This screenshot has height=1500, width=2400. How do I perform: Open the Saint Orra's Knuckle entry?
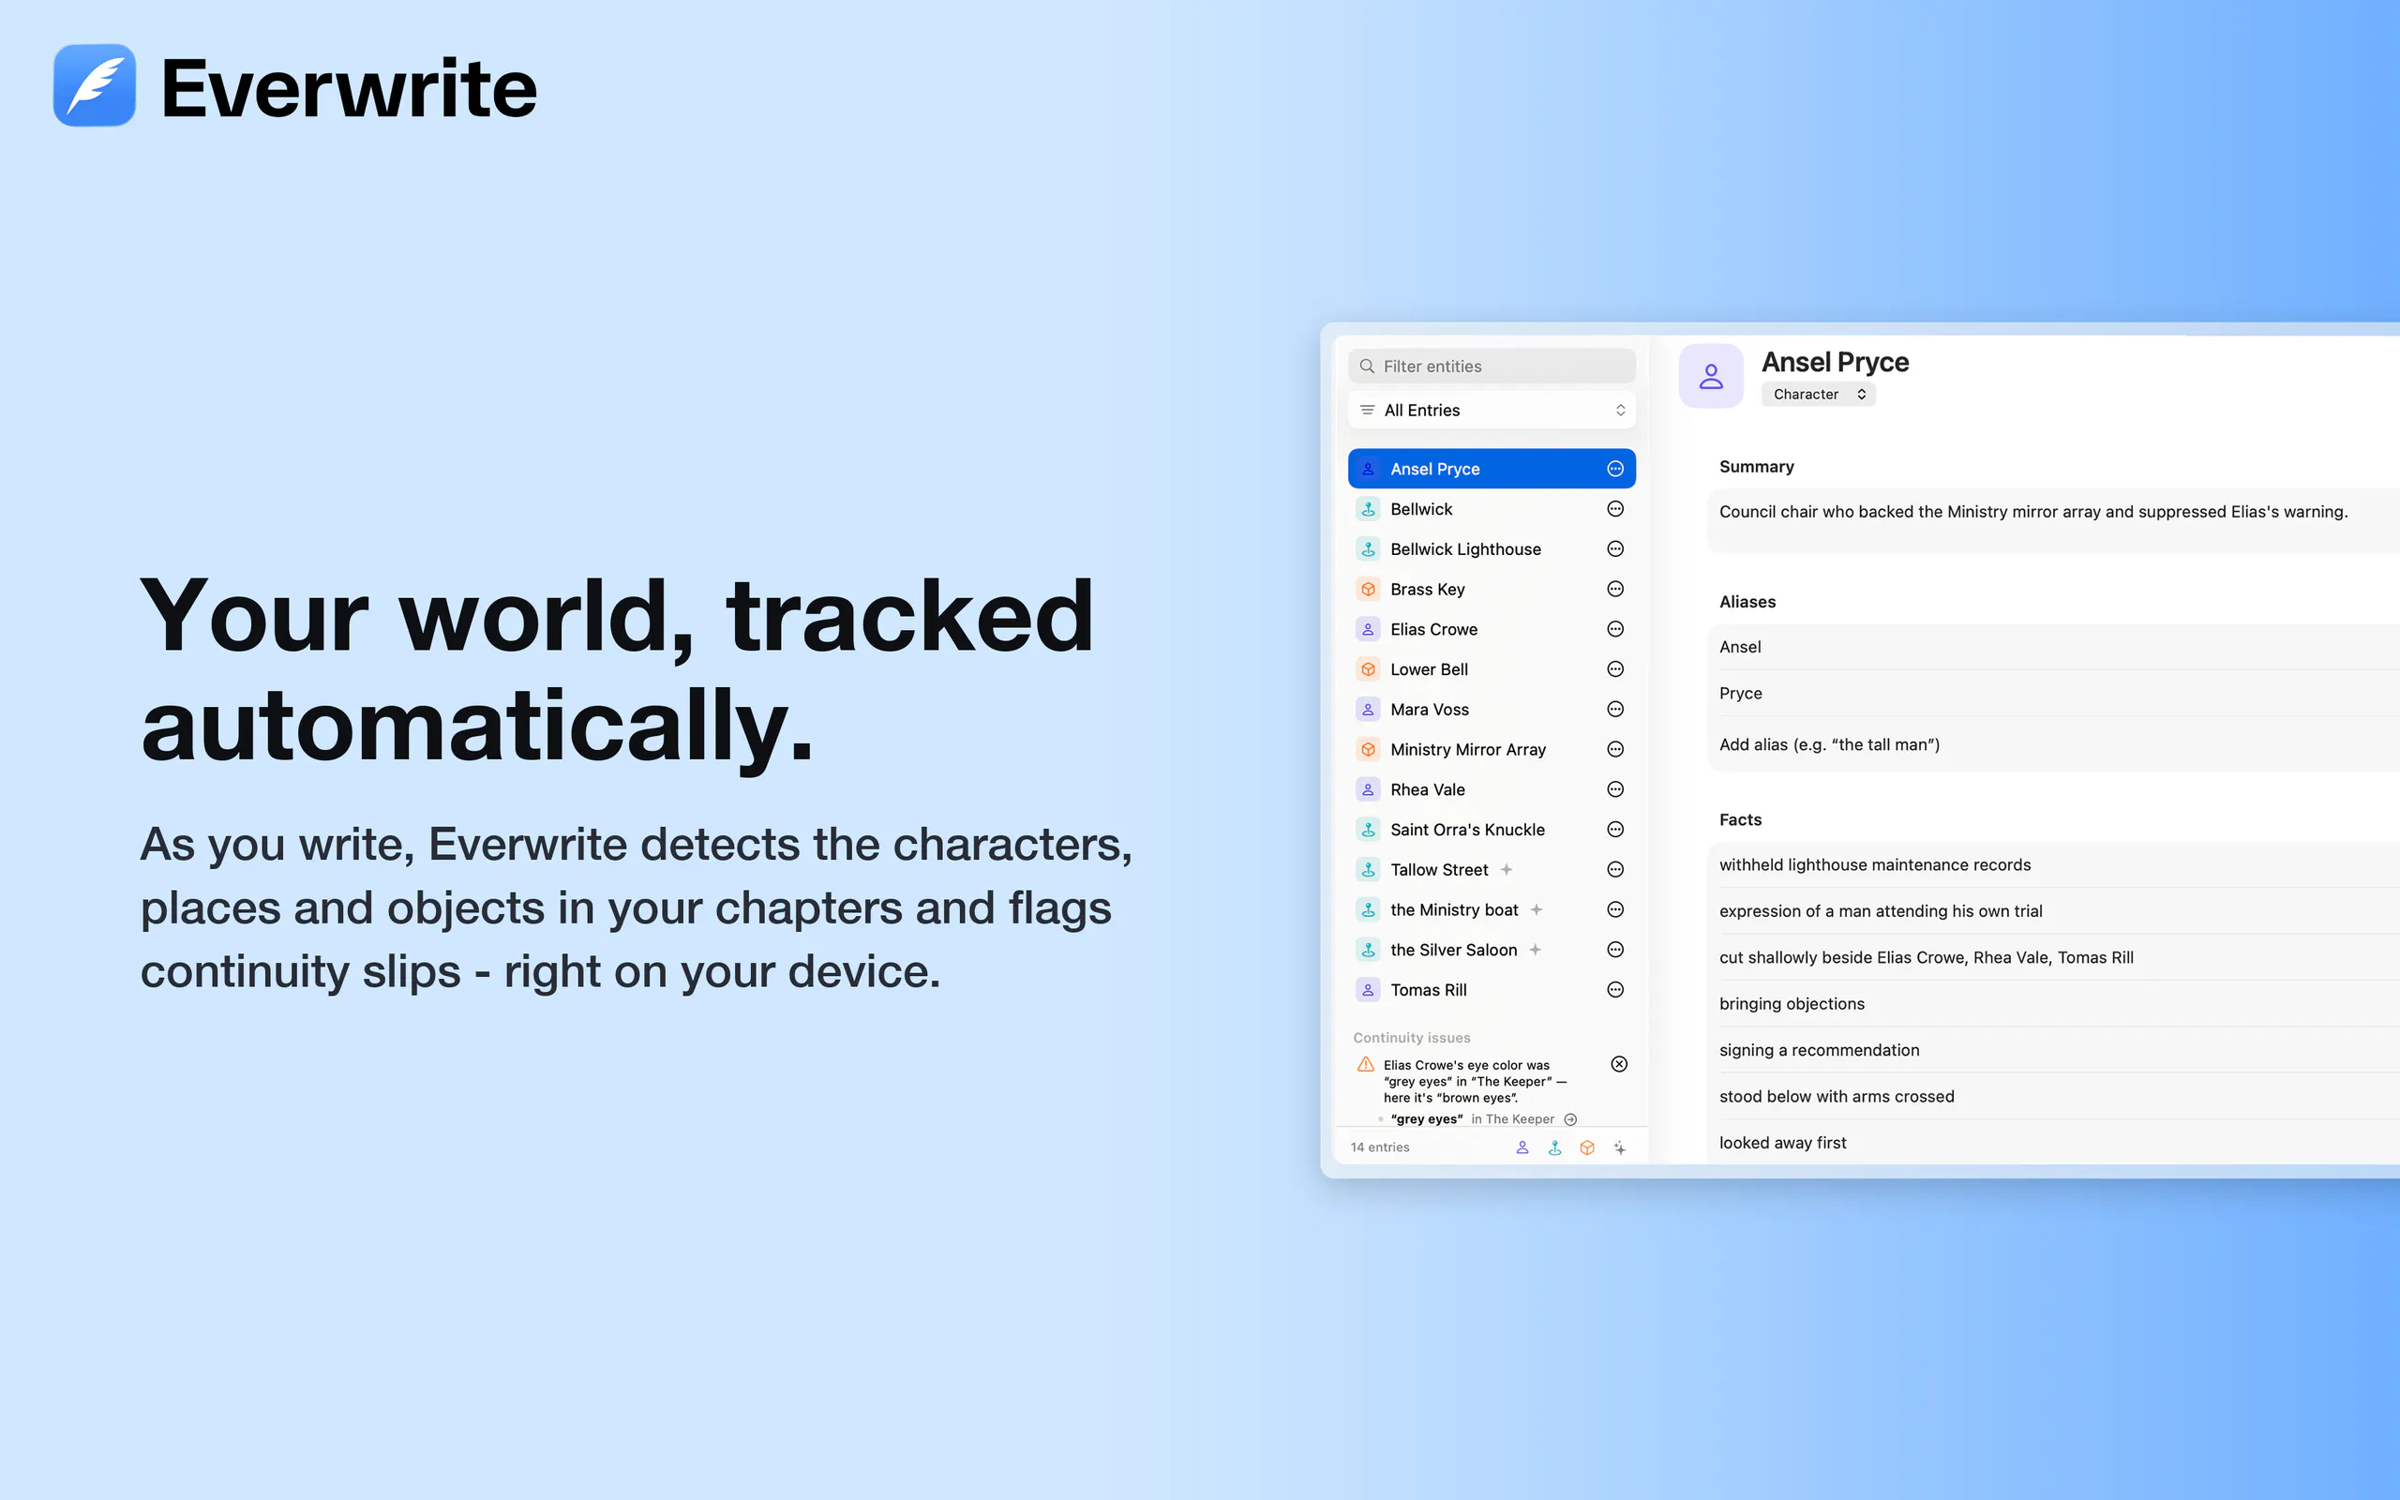1492,830
